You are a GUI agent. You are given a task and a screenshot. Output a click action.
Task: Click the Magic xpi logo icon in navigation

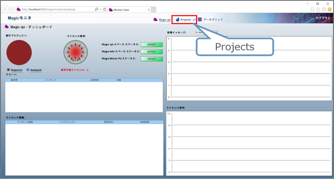coord(156,20)
